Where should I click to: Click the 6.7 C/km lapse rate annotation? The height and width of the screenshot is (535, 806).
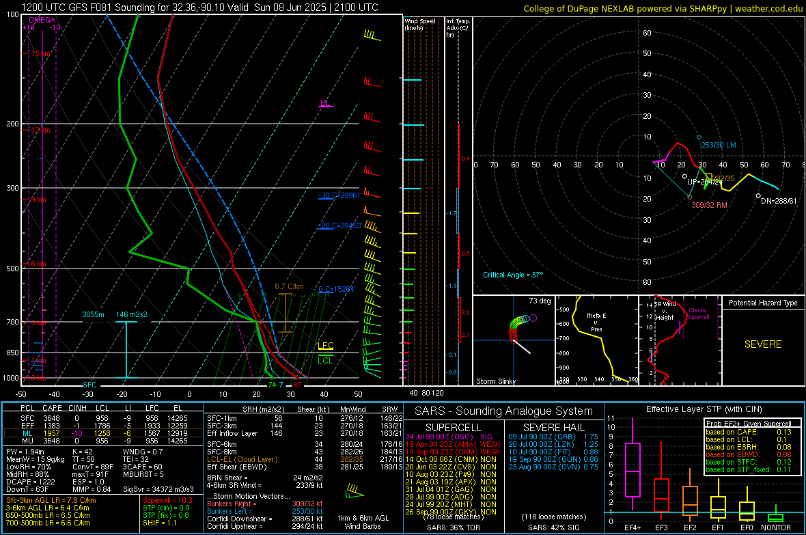coord(289,286)
